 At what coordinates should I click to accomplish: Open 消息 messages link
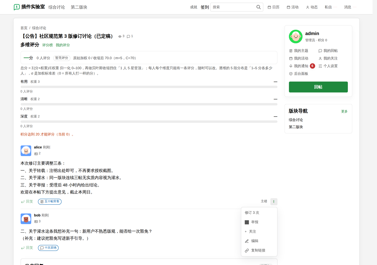(348, 7)
